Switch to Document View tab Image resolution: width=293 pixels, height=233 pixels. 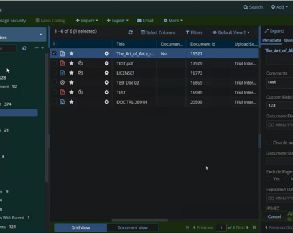(x=133, y=227)
